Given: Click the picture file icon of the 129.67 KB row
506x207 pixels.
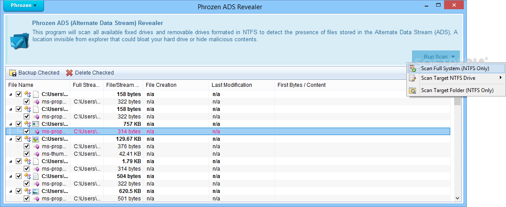Looking at the screenshot, I should tap(36, 139).
